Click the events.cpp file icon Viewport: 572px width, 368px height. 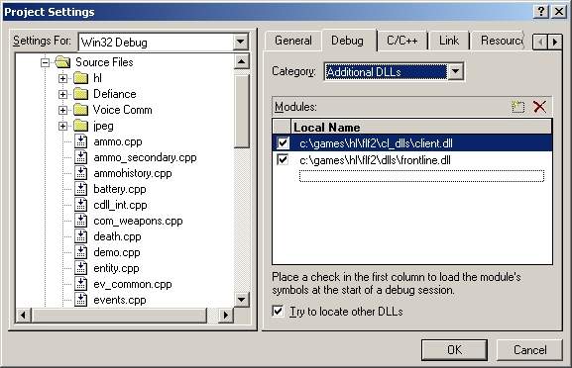click(x=80, y=300)
